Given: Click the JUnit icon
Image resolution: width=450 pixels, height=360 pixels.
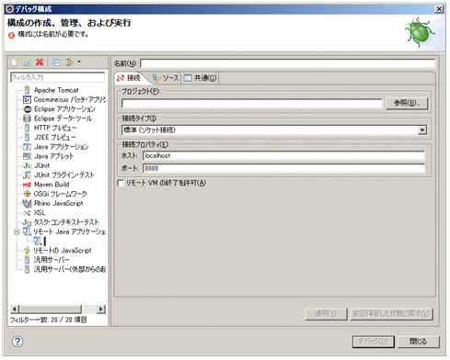Looking at the screenshot, I should (x=28, y=165).
